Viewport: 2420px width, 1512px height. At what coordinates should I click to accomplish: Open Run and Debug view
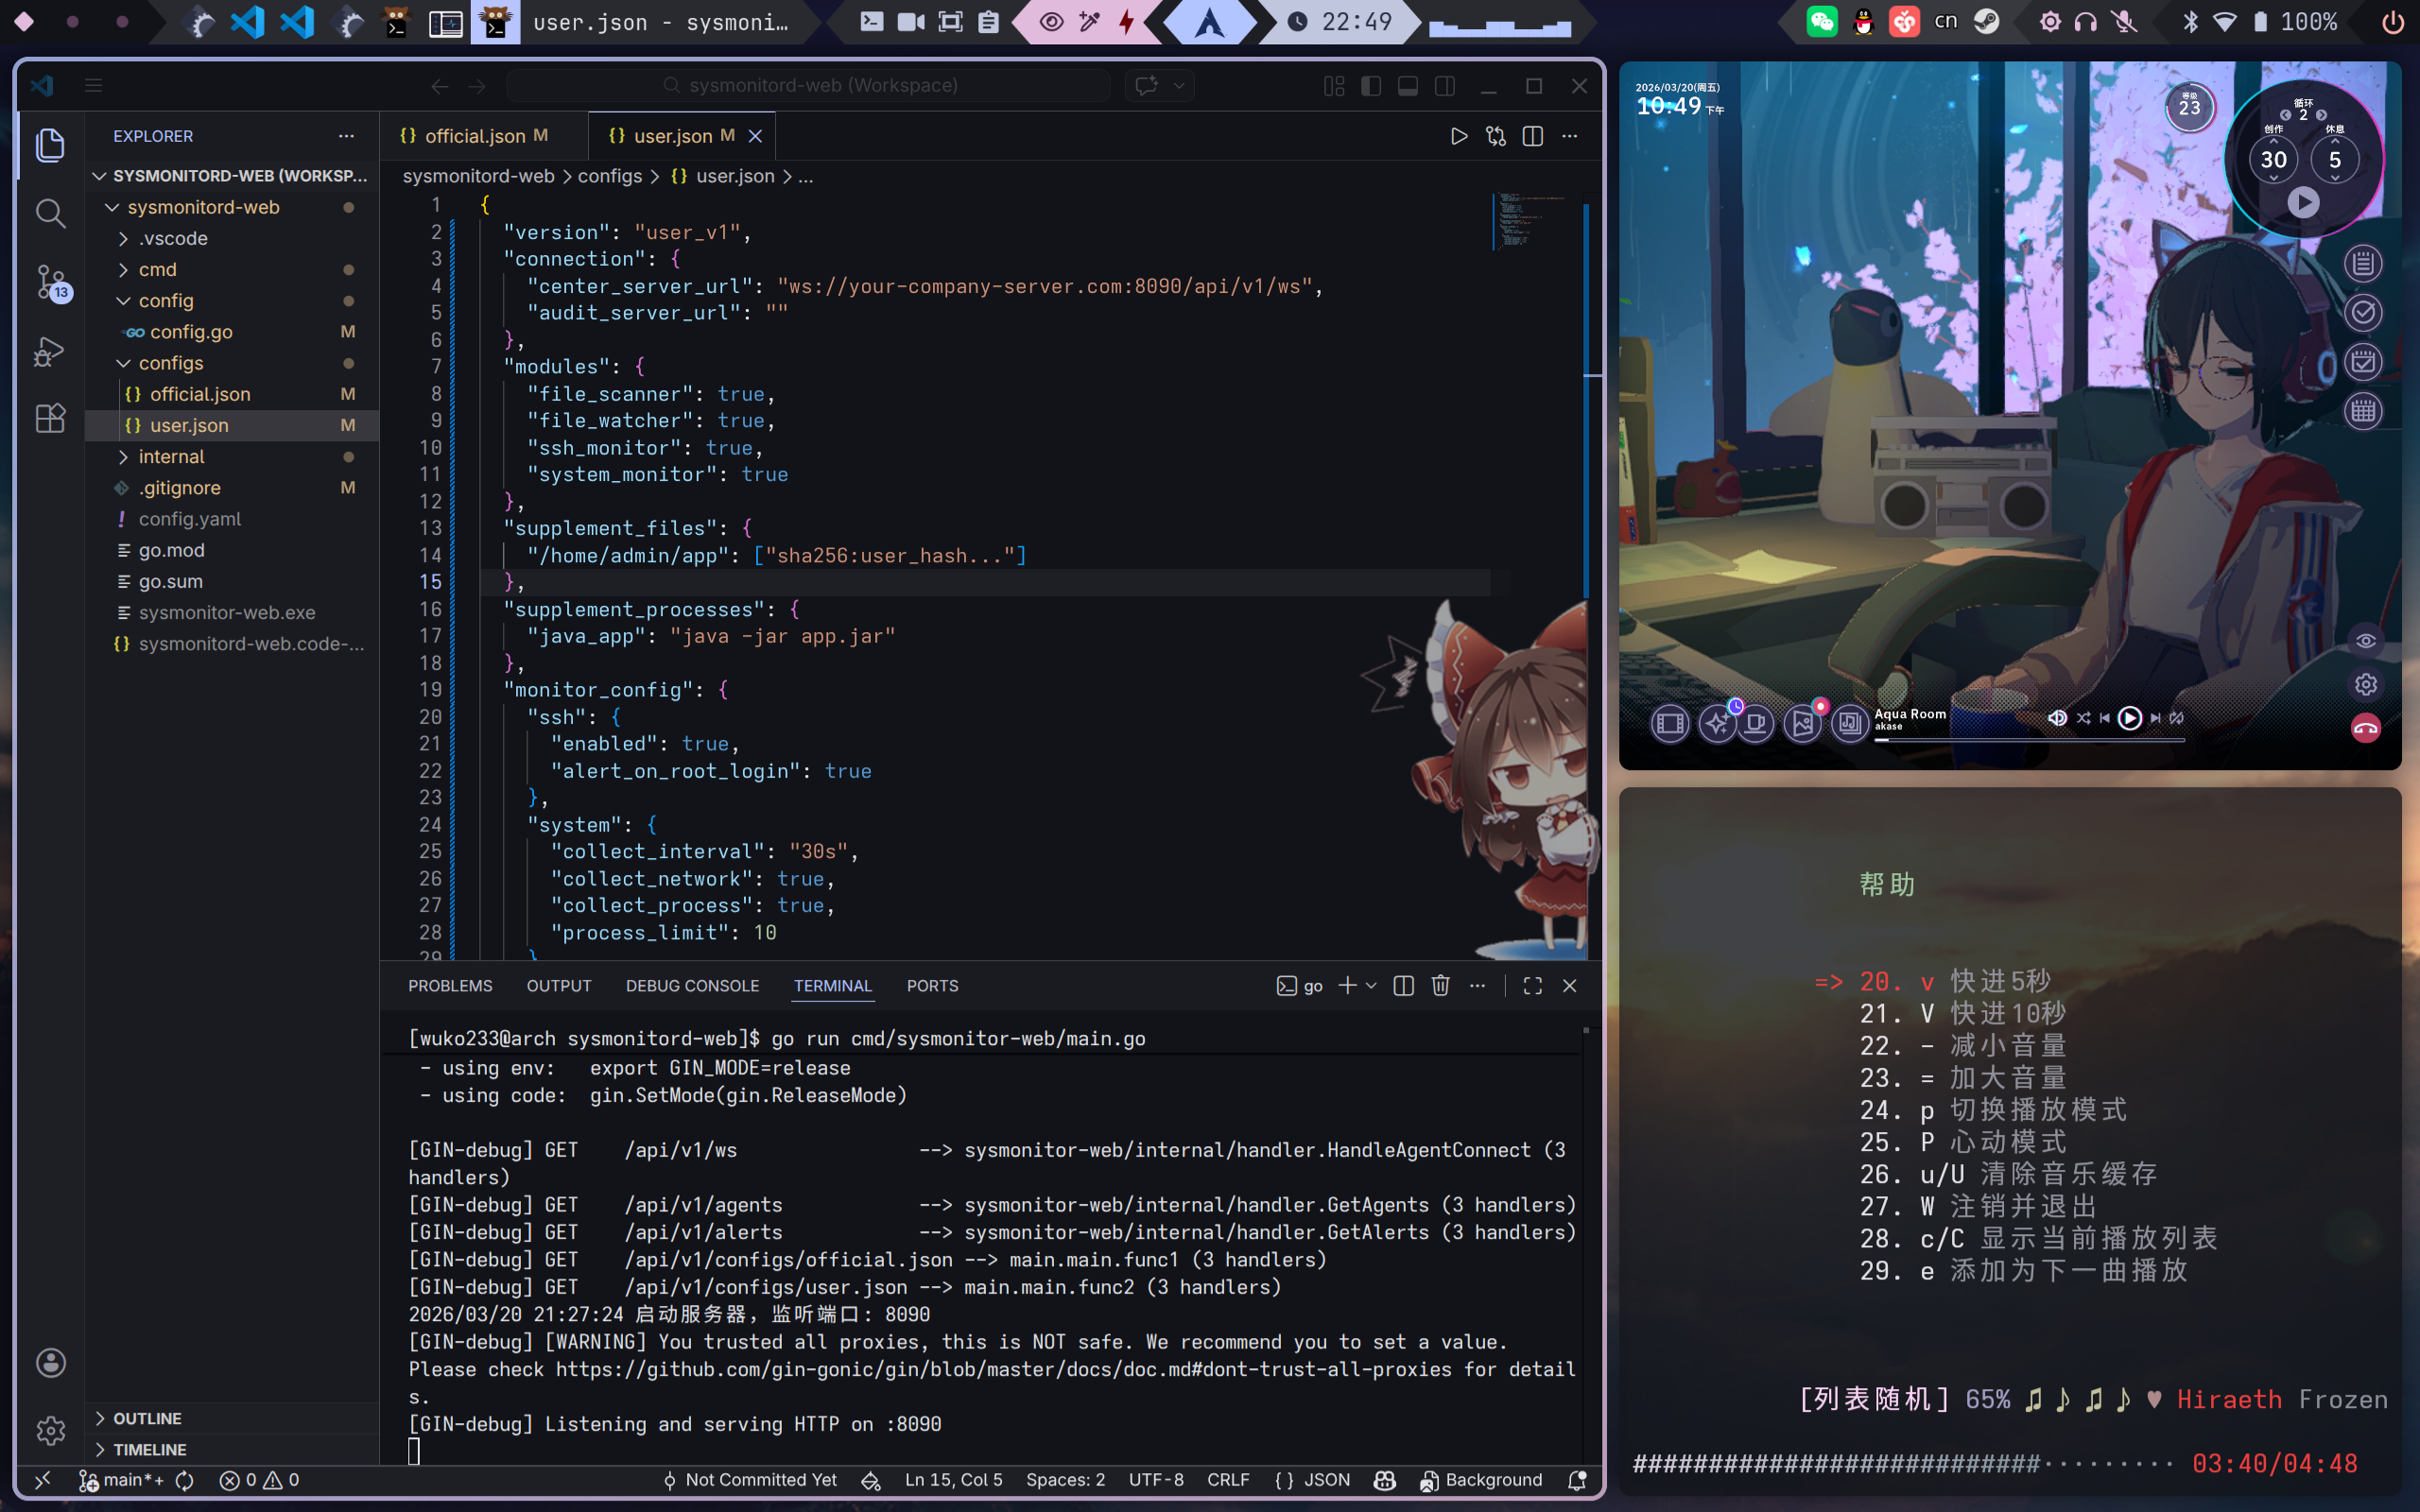pos(50,351)
